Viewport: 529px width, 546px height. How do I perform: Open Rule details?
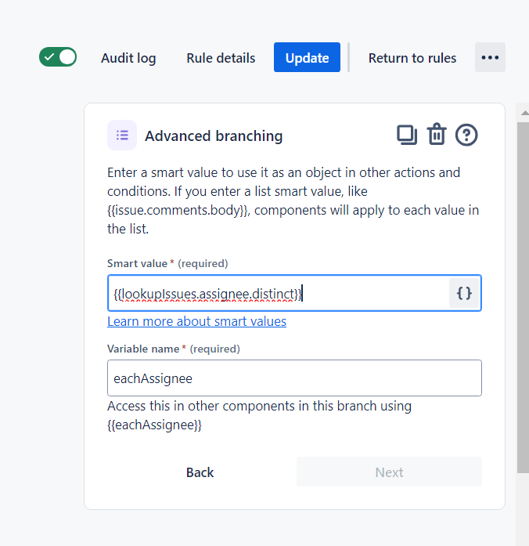coord(221,58)
